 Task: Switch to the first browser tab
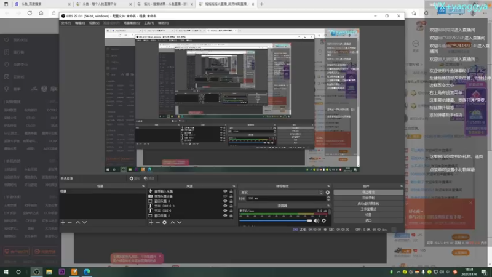[42, 4]
